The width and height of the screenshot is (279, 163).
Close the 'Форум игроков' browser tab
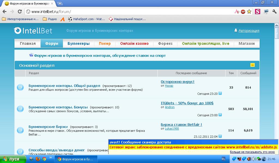click(52, 3)
